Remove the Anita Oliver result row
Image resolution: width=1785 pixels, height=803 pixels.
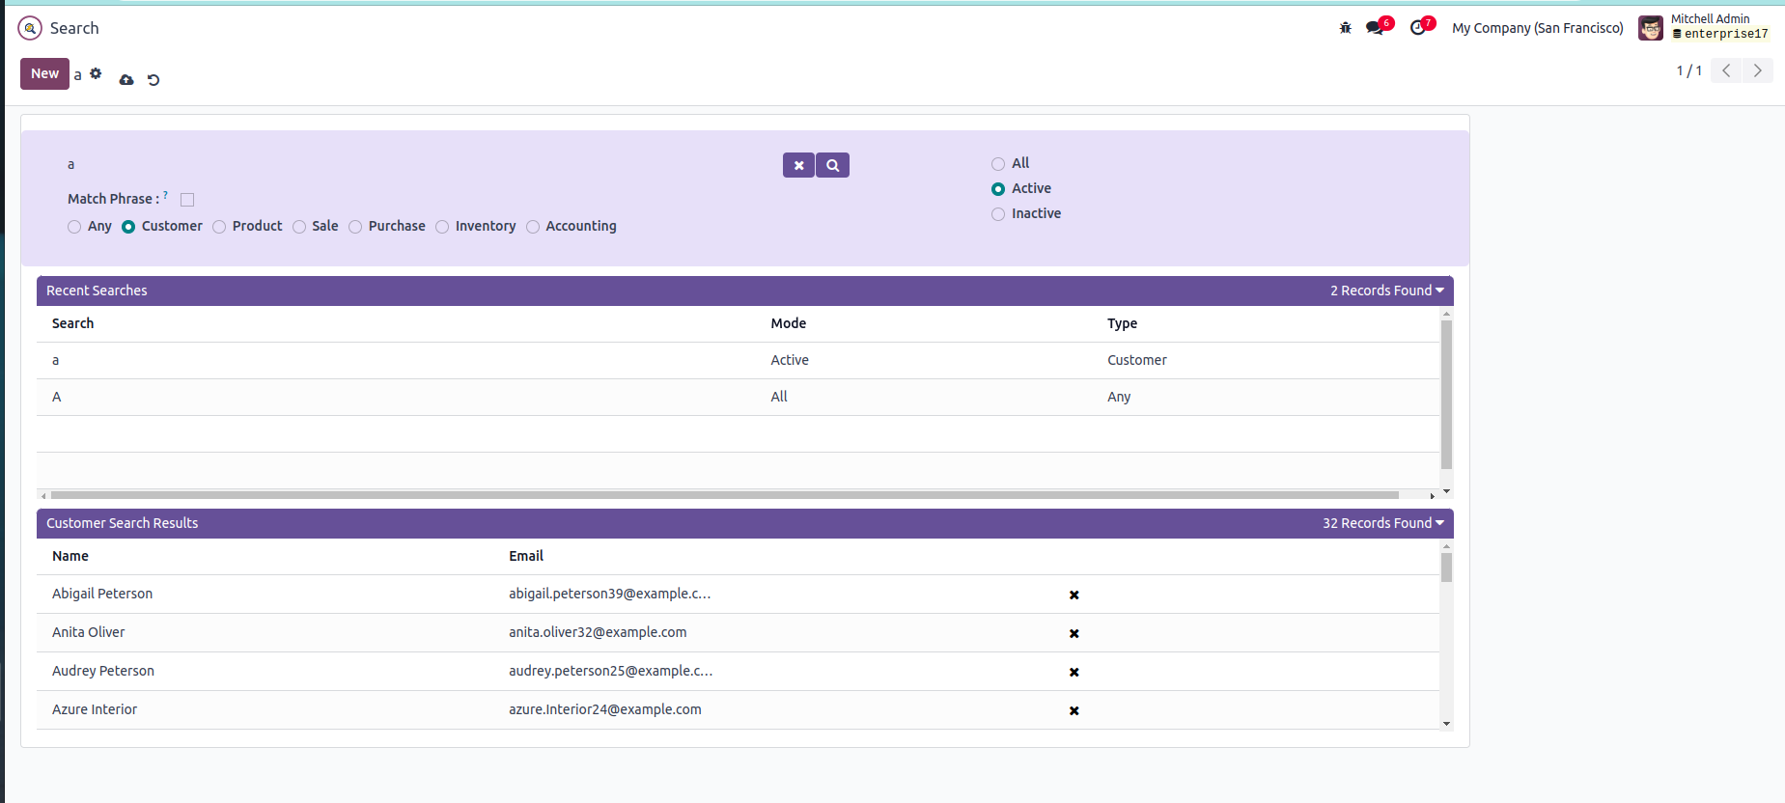coord(1074,633)
